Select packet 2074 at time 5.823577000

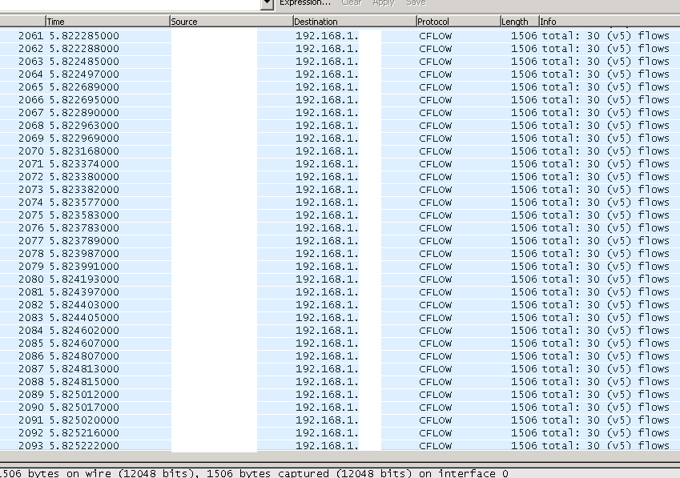340,202
